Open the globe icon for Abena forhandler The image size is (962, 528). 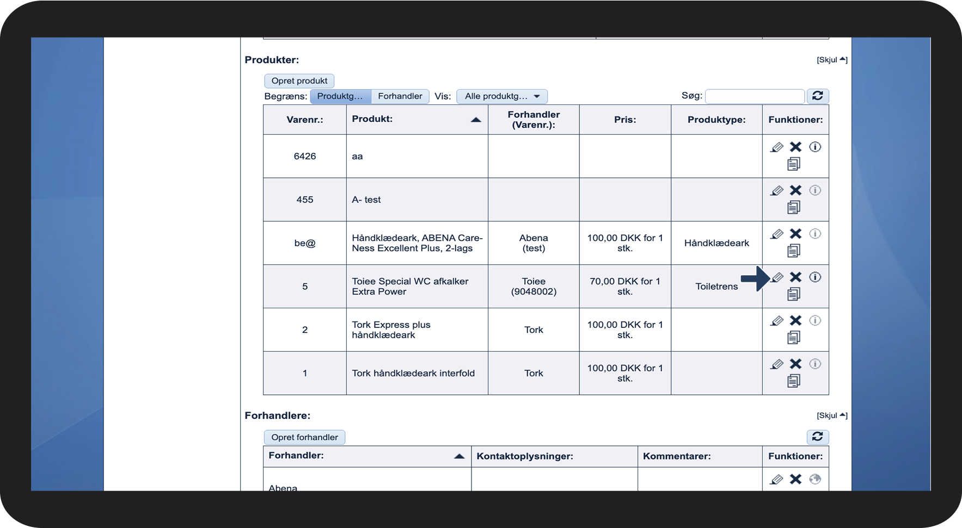click(815, 479)
